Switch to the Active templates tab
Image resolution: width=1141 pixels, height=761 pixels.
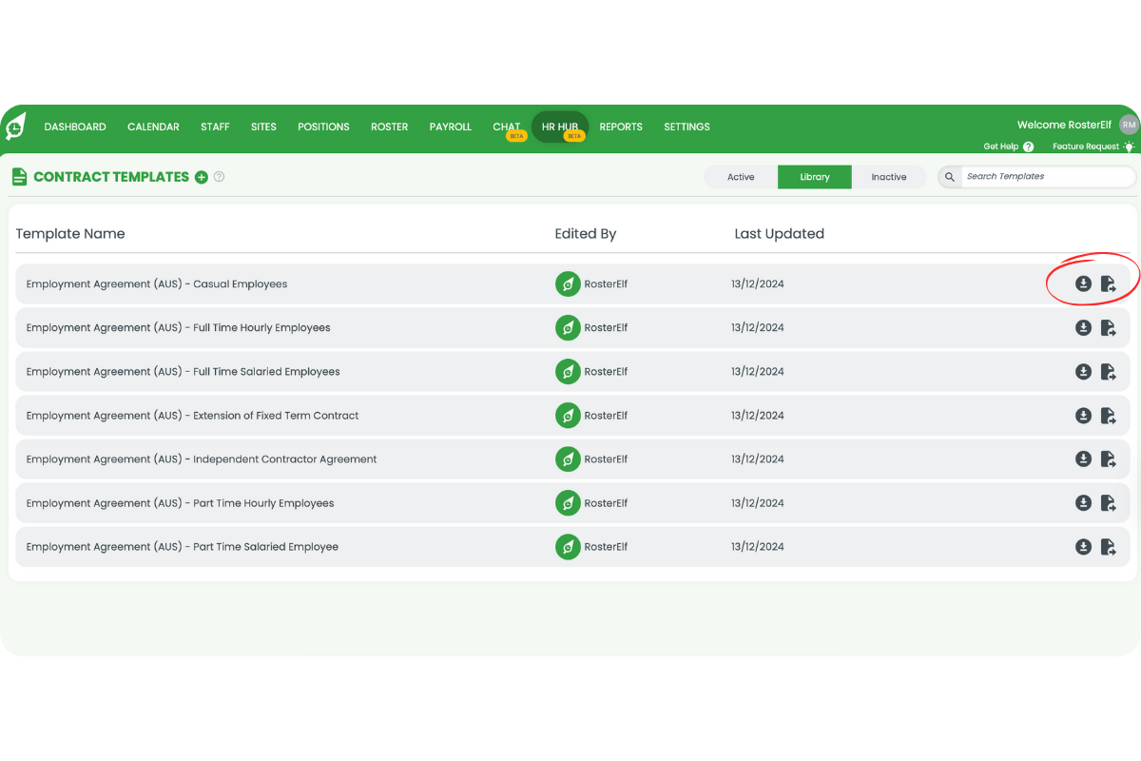[x=741, y=177]
